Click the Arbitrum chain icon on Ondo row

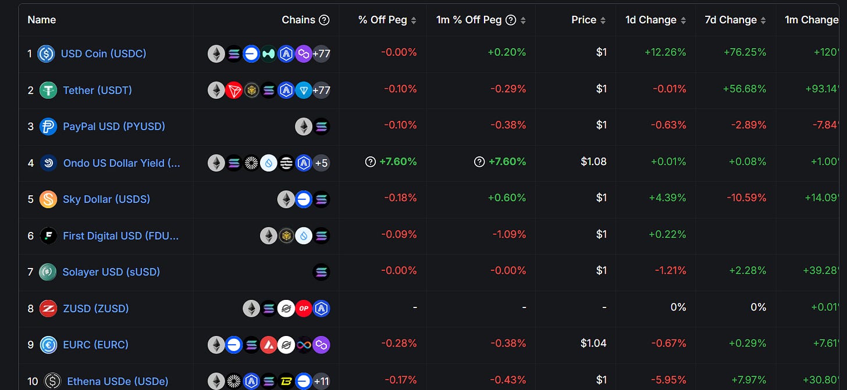[x=303, y=163]
